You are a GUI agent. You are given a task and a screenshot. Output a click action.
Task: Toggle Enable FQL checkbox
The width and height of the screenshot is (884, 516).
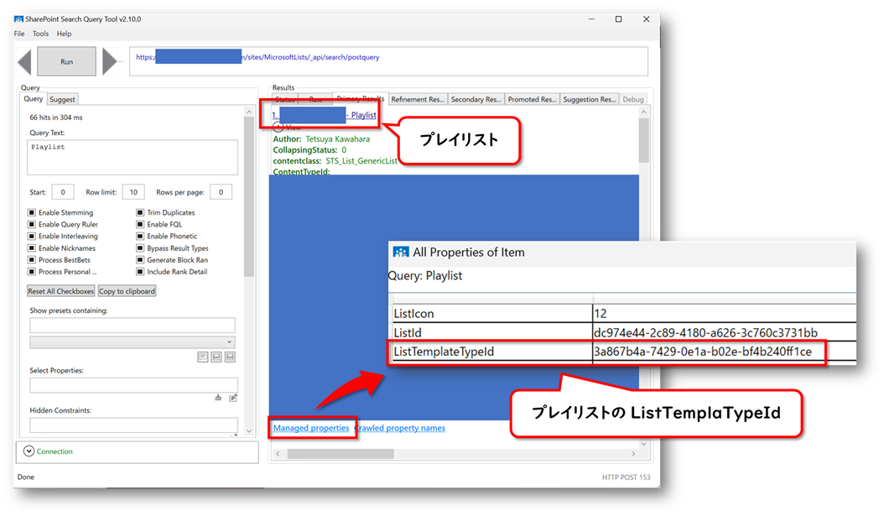(140, 225)
